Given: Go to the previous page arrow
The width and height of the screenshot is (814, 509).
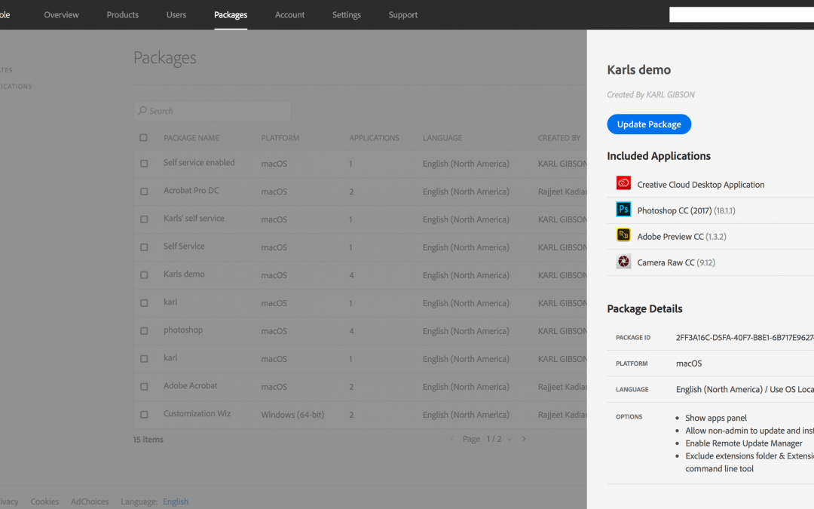Looking at the screenshot, I should point(452,439).
